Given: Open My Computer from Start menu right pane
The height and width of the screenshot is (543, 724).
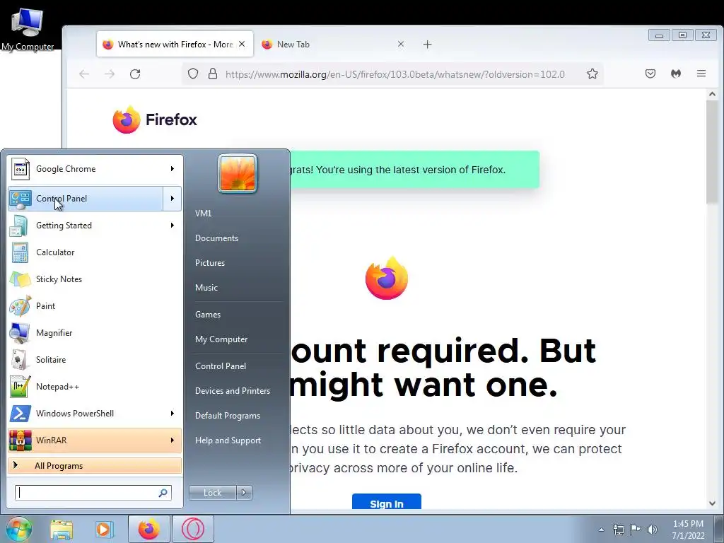Looking at the screenshot, I should click(221, 339).
